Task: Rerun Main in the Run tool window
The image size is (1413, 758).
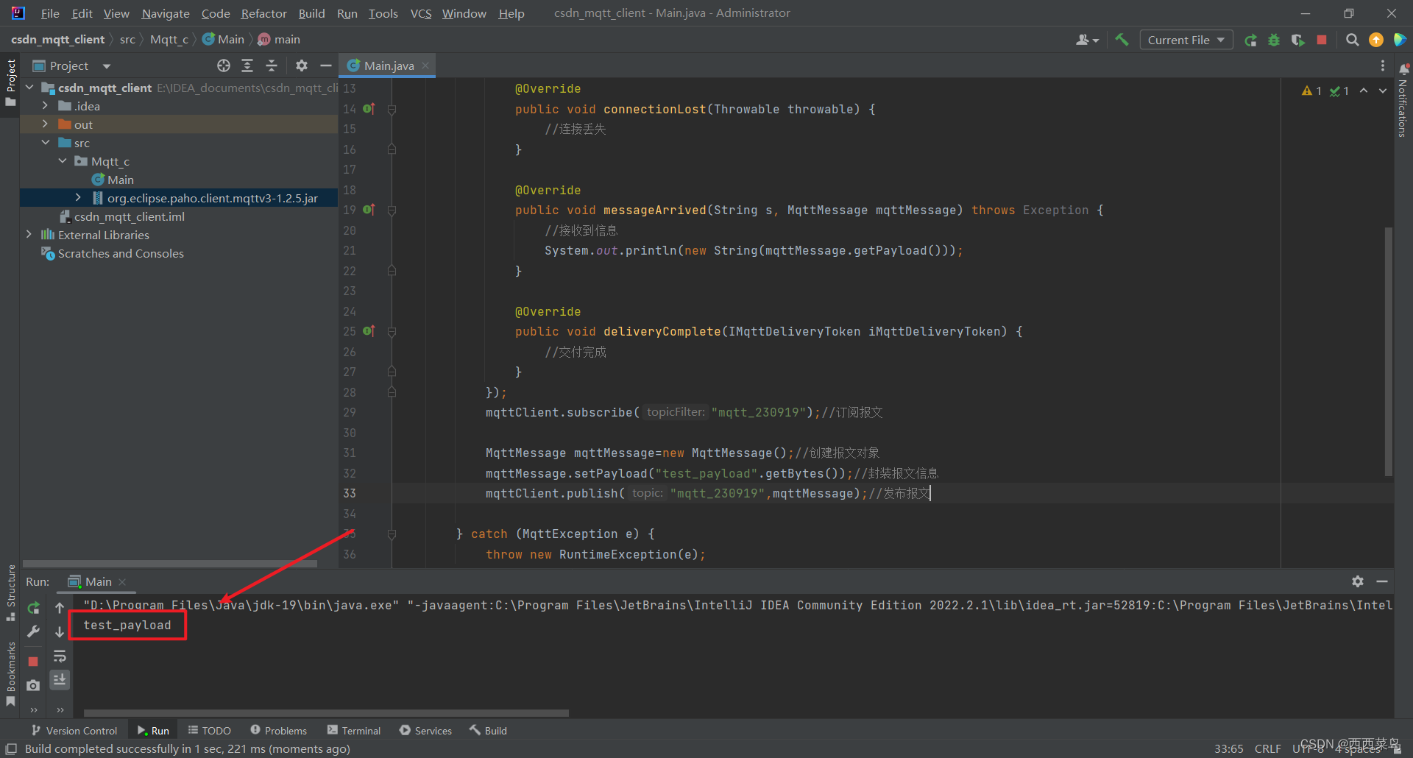Action: point(33,608)
